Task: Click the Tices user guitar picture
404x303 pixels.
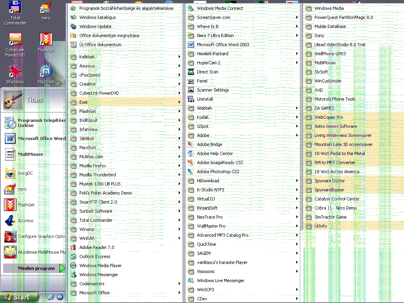Action: pos(13,100)
